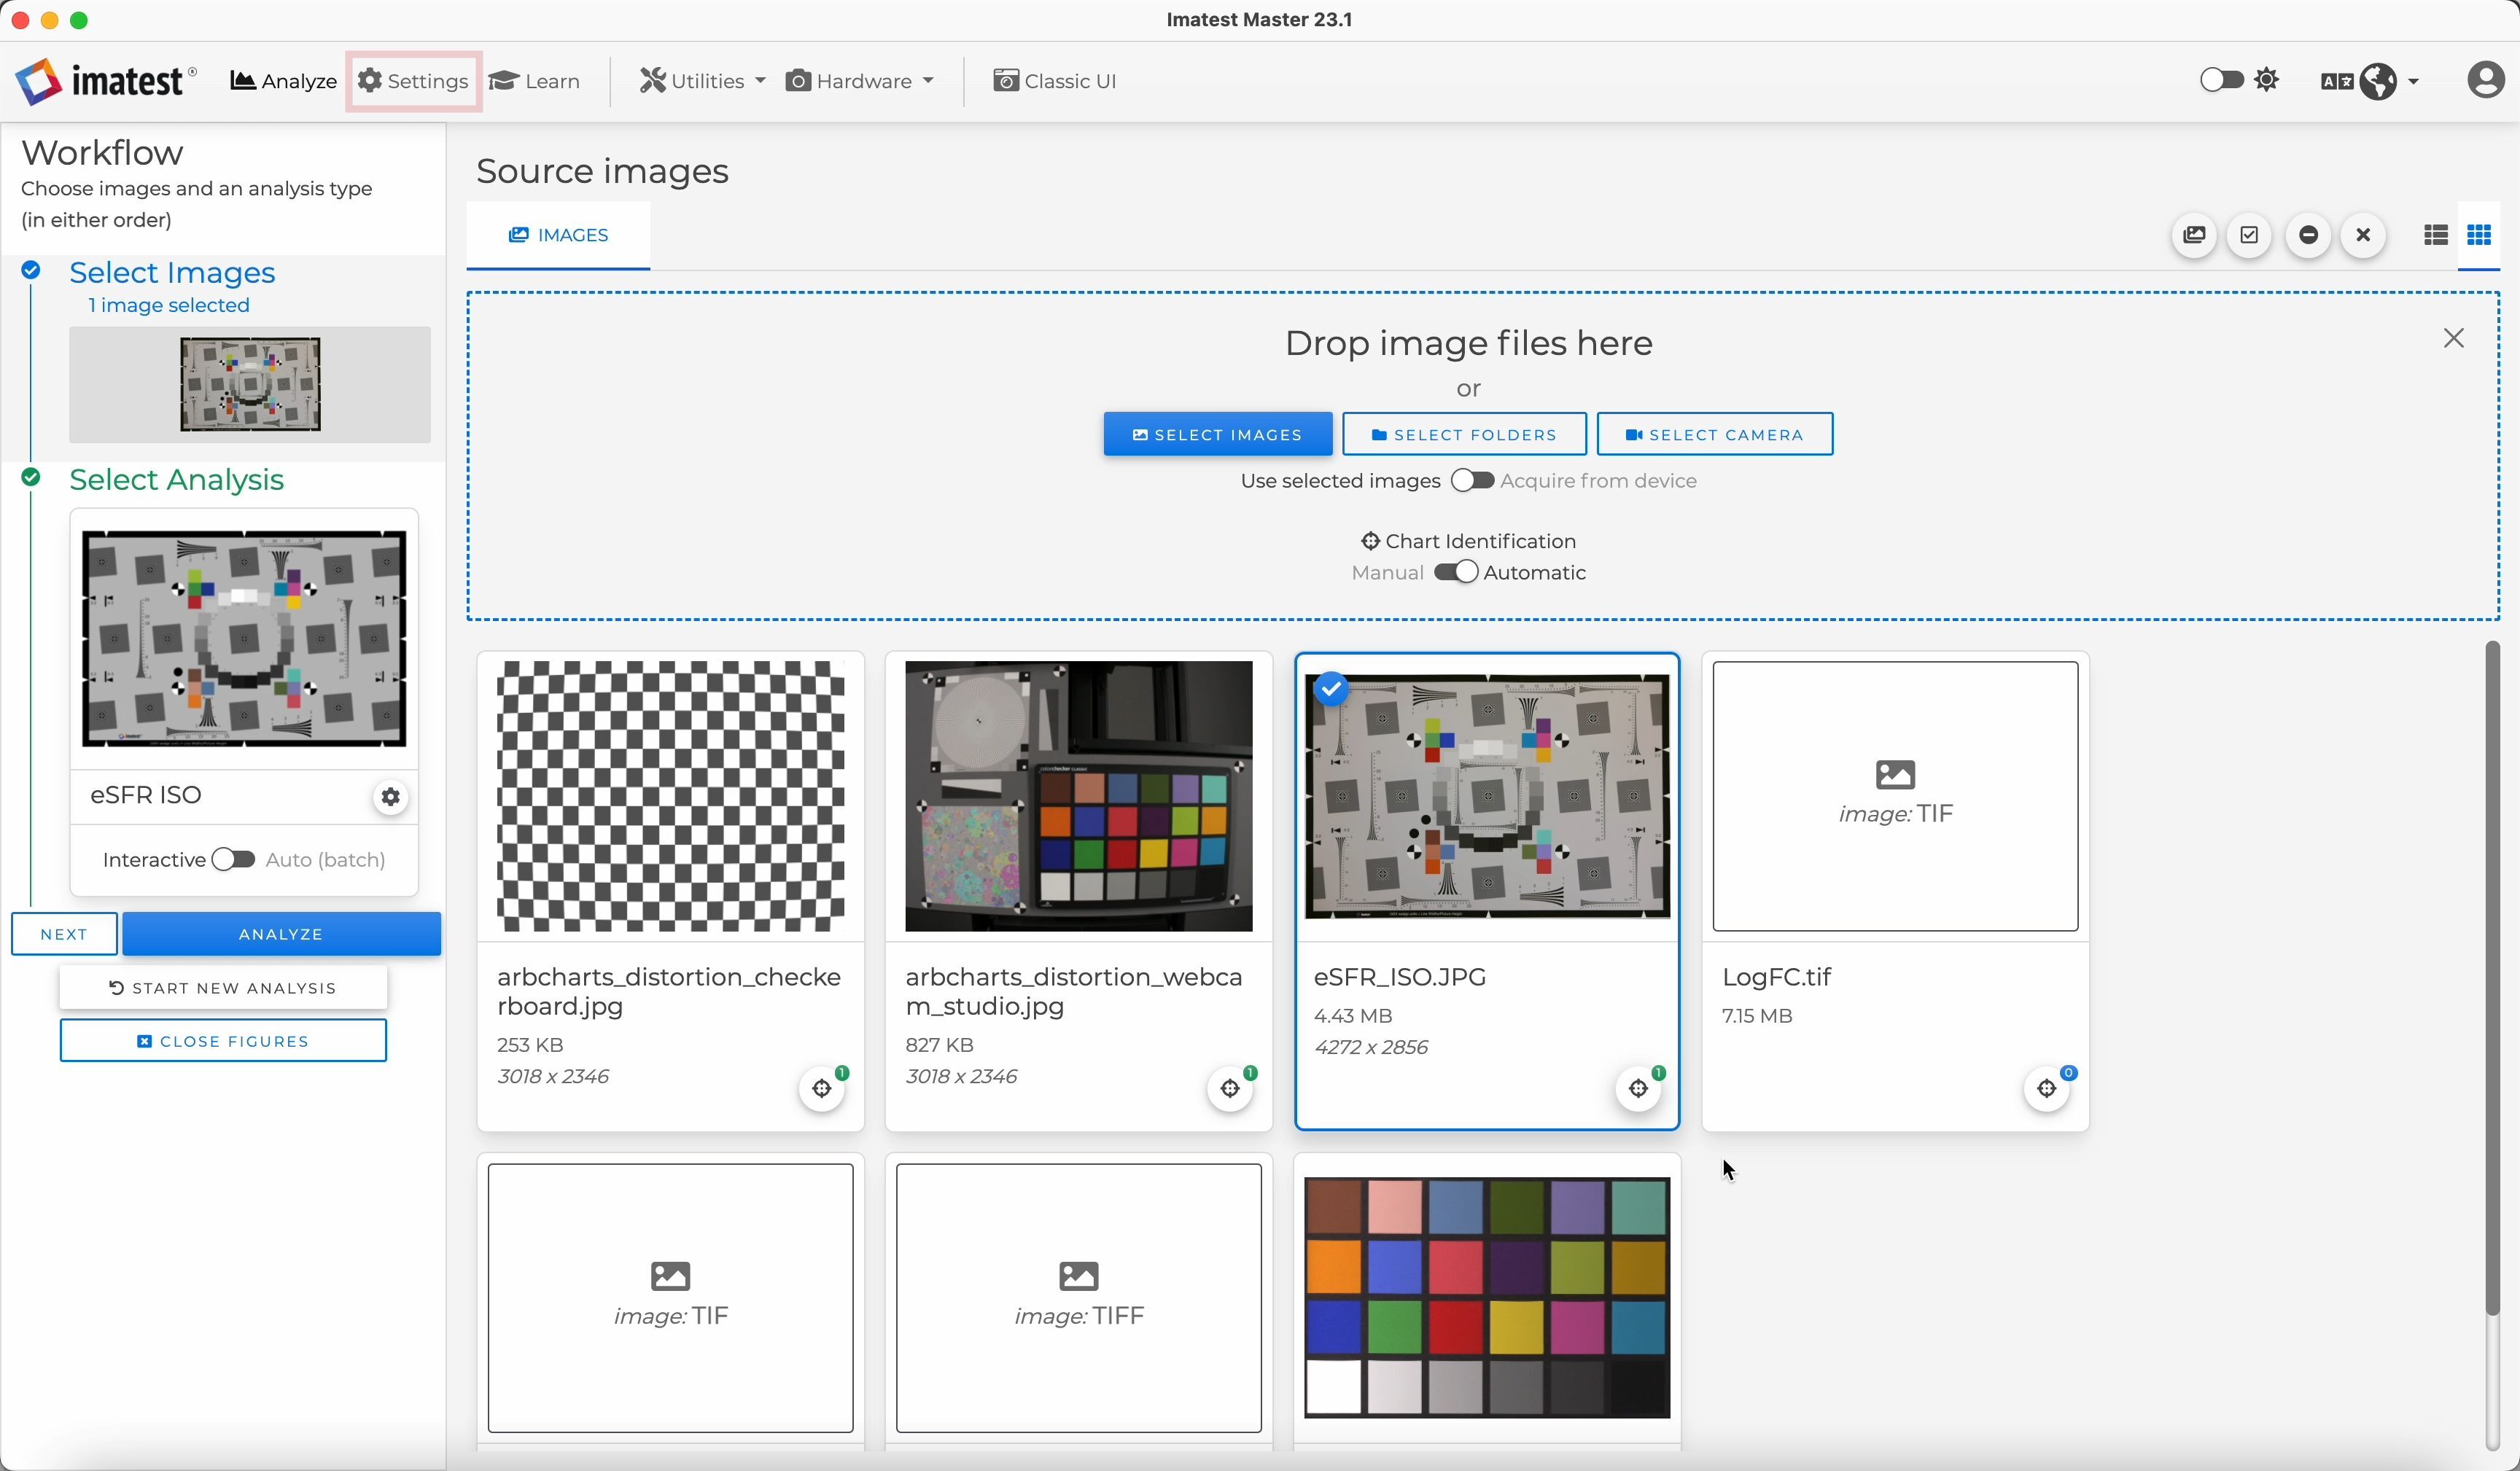Screen dimensions: 2520x1471
Task: Expand the Hardware dropdown
Action: pos(860,81)
